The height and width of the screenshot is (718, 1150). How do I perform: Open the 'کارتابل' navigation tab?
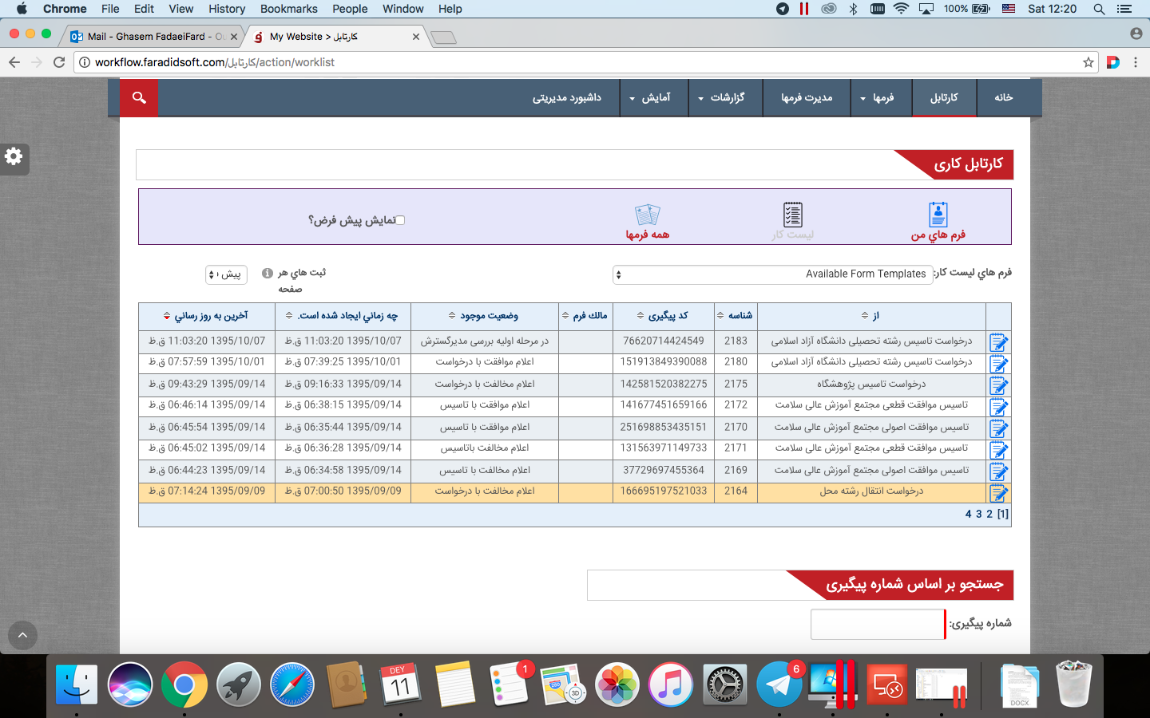point(944,97)
